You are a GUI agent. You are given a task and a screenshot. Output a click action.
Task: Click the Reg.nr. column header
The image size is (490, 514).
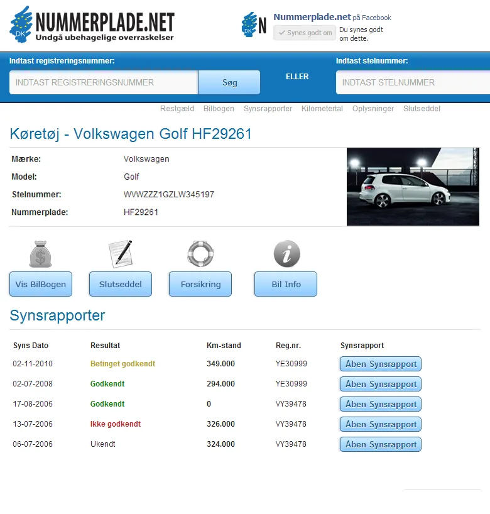pyautogui.click(x=288, y=346)
